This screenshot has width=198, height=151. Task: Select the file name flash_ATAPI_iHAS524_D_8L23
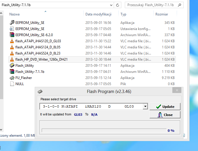coord(38,53)
